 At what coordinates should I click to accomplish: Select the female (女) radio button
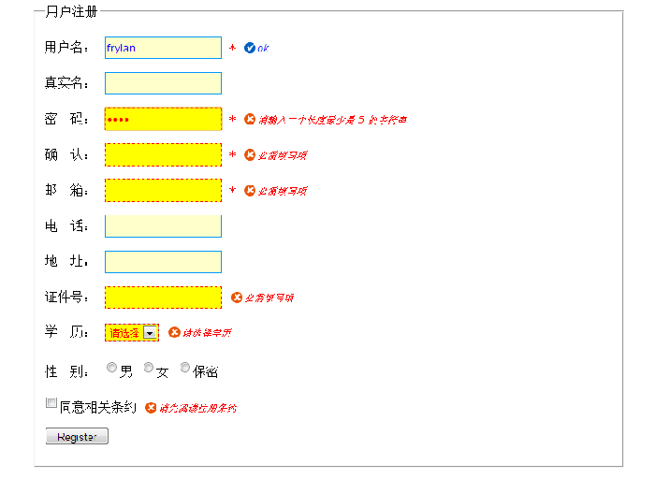click(x=148, y=367)
